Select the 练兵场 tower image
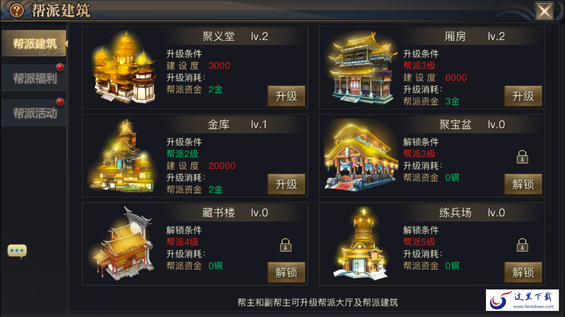The height and width of the screenshot is (317, 565). pyautogui.click(x=362, y=244)
